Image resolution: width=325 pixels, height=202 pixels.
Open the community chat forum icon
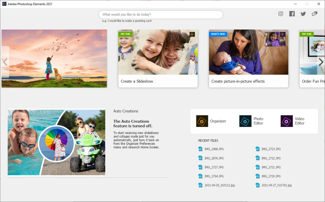click(314, 14)
